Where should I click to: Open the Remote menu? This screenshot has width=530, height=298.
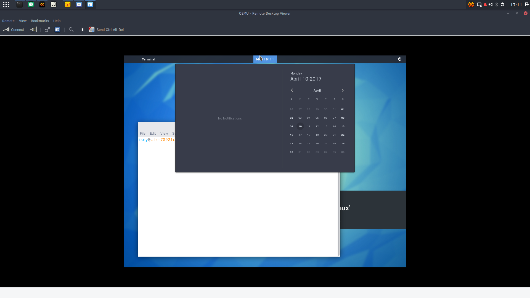pyautogui.click(x=8, y=21)
